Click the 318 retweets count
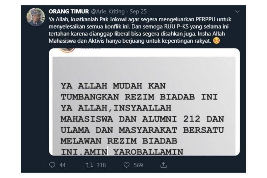Viewport: 267px width, 178px height. 101,165
